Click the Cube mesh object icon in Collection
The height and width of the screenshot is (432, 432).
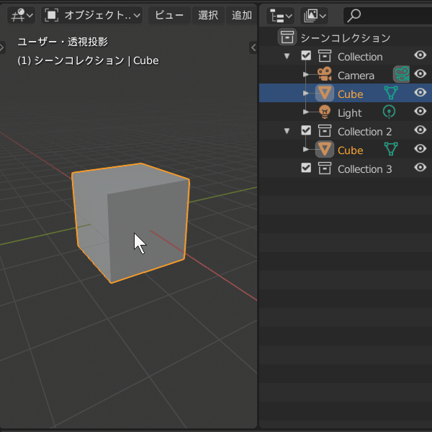point(325,93)
